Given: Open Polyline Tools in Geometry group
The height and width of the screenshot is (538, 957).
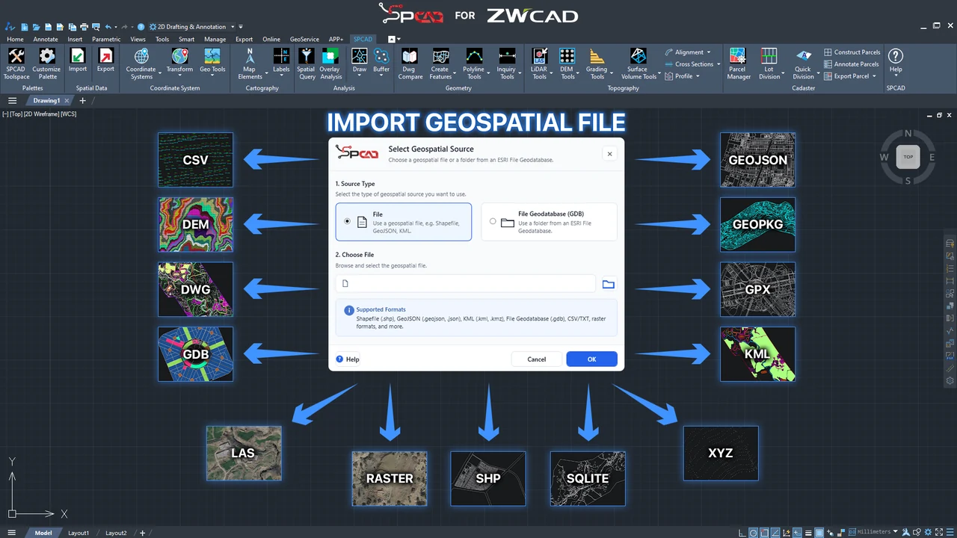Looking at the screenshot, I should 474,64.
